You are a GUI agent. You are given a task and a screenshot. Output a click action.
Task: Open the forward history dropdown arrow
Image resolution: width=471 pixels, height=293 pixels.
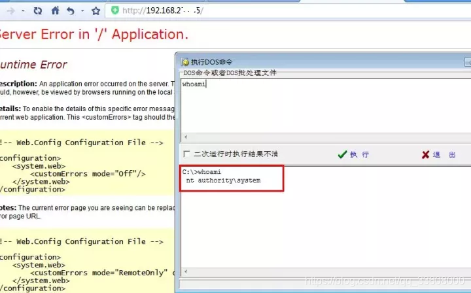tap(23, 11)
